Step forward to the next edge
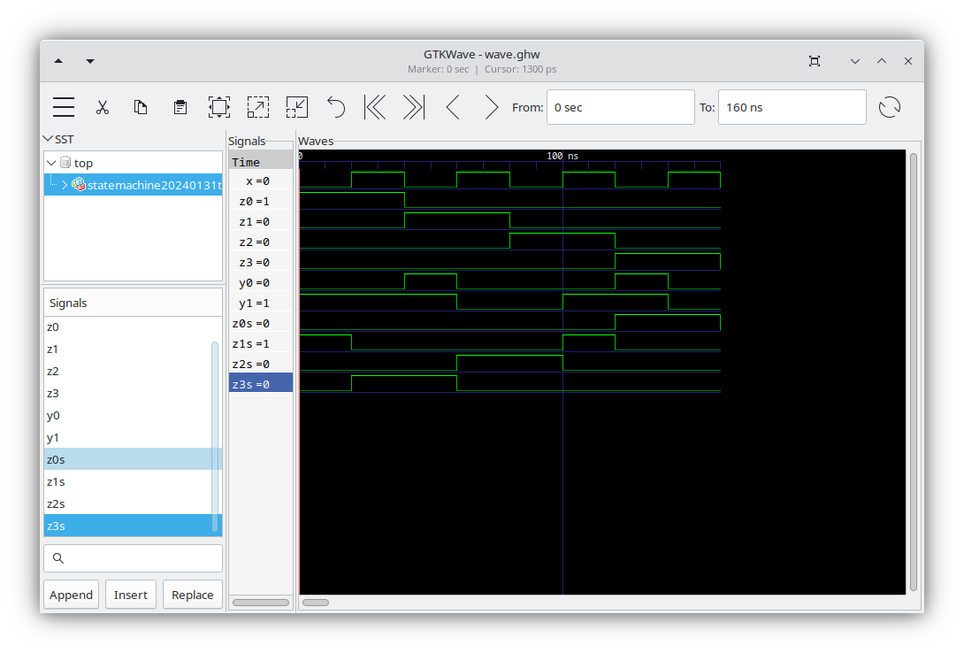The width and height of the screenshot is (964, 653). 491,106
